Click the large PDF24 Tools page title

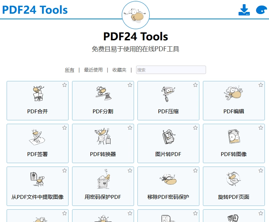click(135, 36)
